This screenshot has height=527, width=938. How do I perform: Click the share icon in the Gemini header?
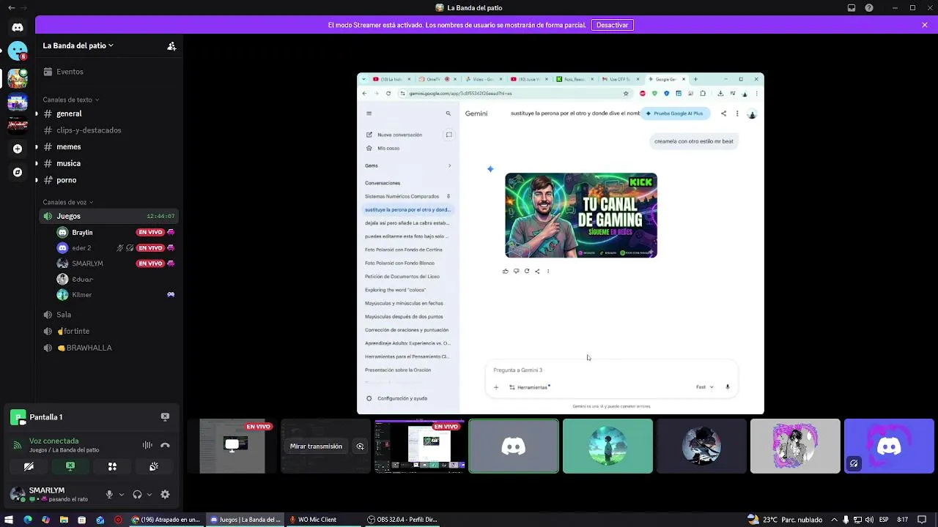click(723, 113)
